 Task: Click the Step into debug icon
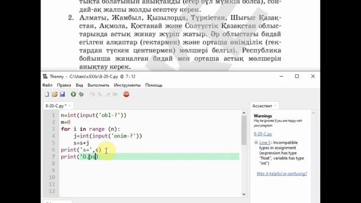point(100,94)
